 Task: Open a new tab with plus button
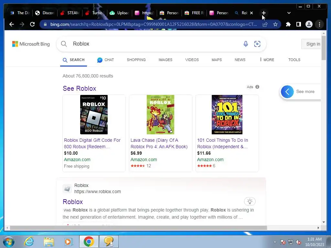click(x=264, y=13)
